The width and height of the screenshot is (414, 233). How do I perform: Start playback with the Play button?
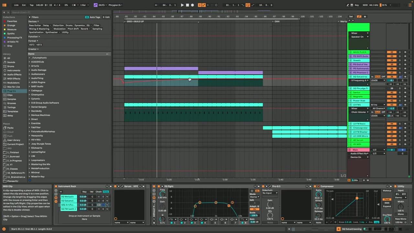click(182, 5)
